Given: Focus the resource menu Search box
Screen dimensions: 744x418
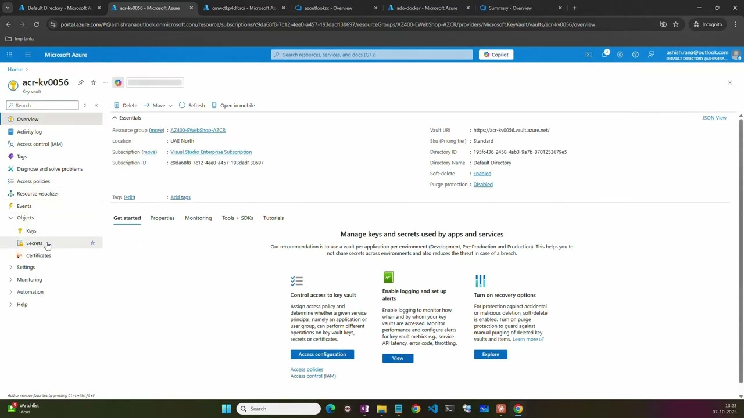Looking at the screenshot, I should (42, 105).
